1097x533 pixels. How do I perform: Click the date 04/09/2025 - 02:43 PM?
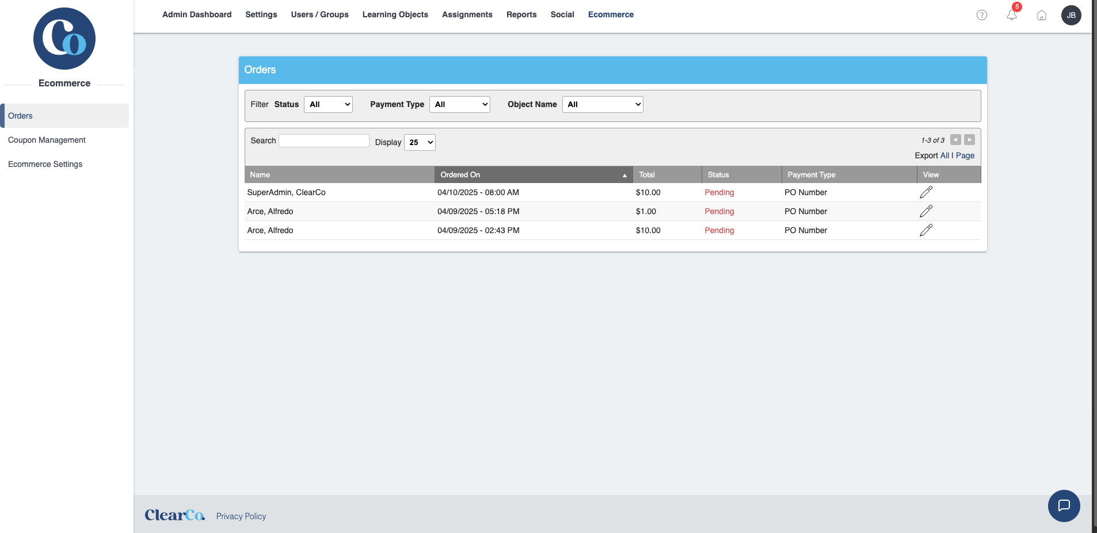478,230
